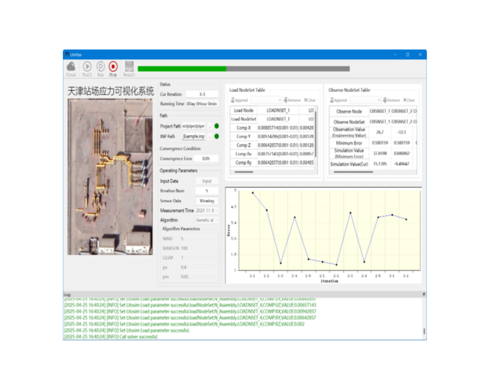Click Load table horizontal scrollbar

point(244,172)
